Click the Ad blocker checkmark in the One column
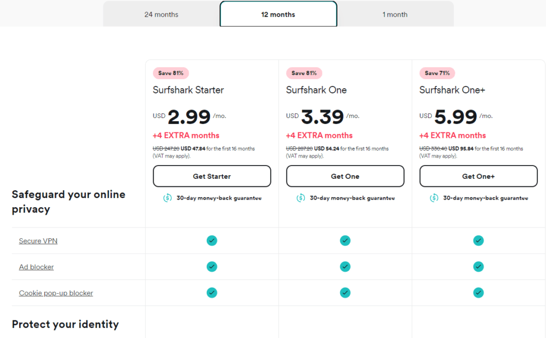Viewport: 546px width, 338px height. click(345, 267)
